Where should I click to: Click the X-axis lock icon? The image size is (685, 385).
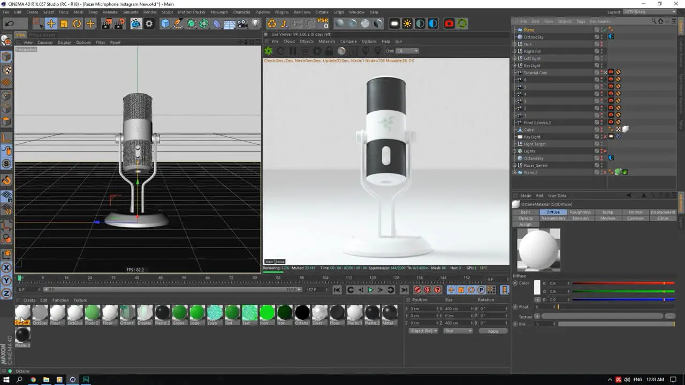pyautogui.click(x=6, y=267)
